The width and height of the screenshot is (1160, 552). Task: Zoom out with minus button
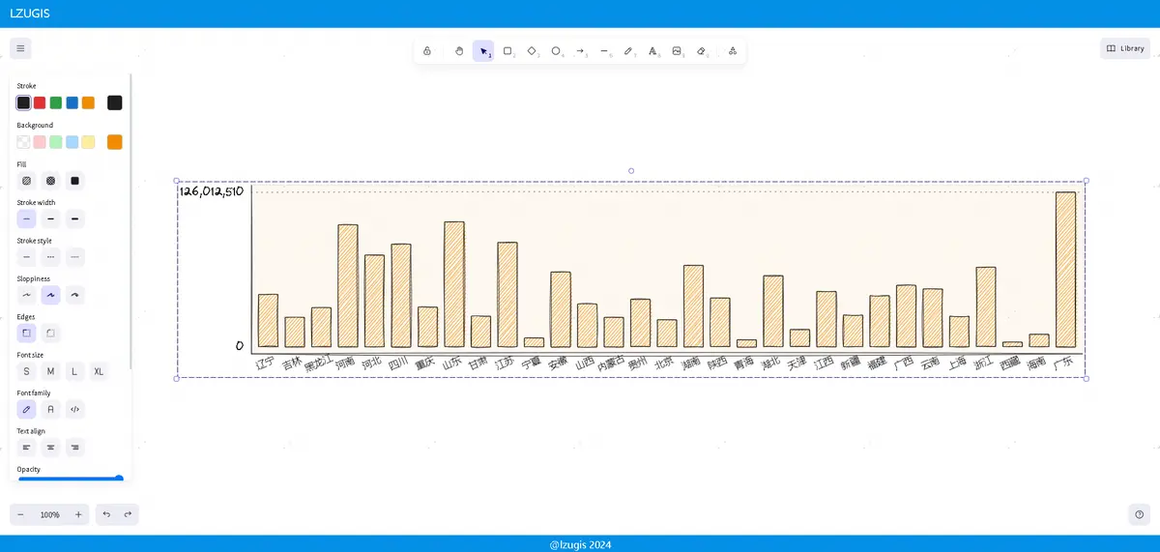20,514
